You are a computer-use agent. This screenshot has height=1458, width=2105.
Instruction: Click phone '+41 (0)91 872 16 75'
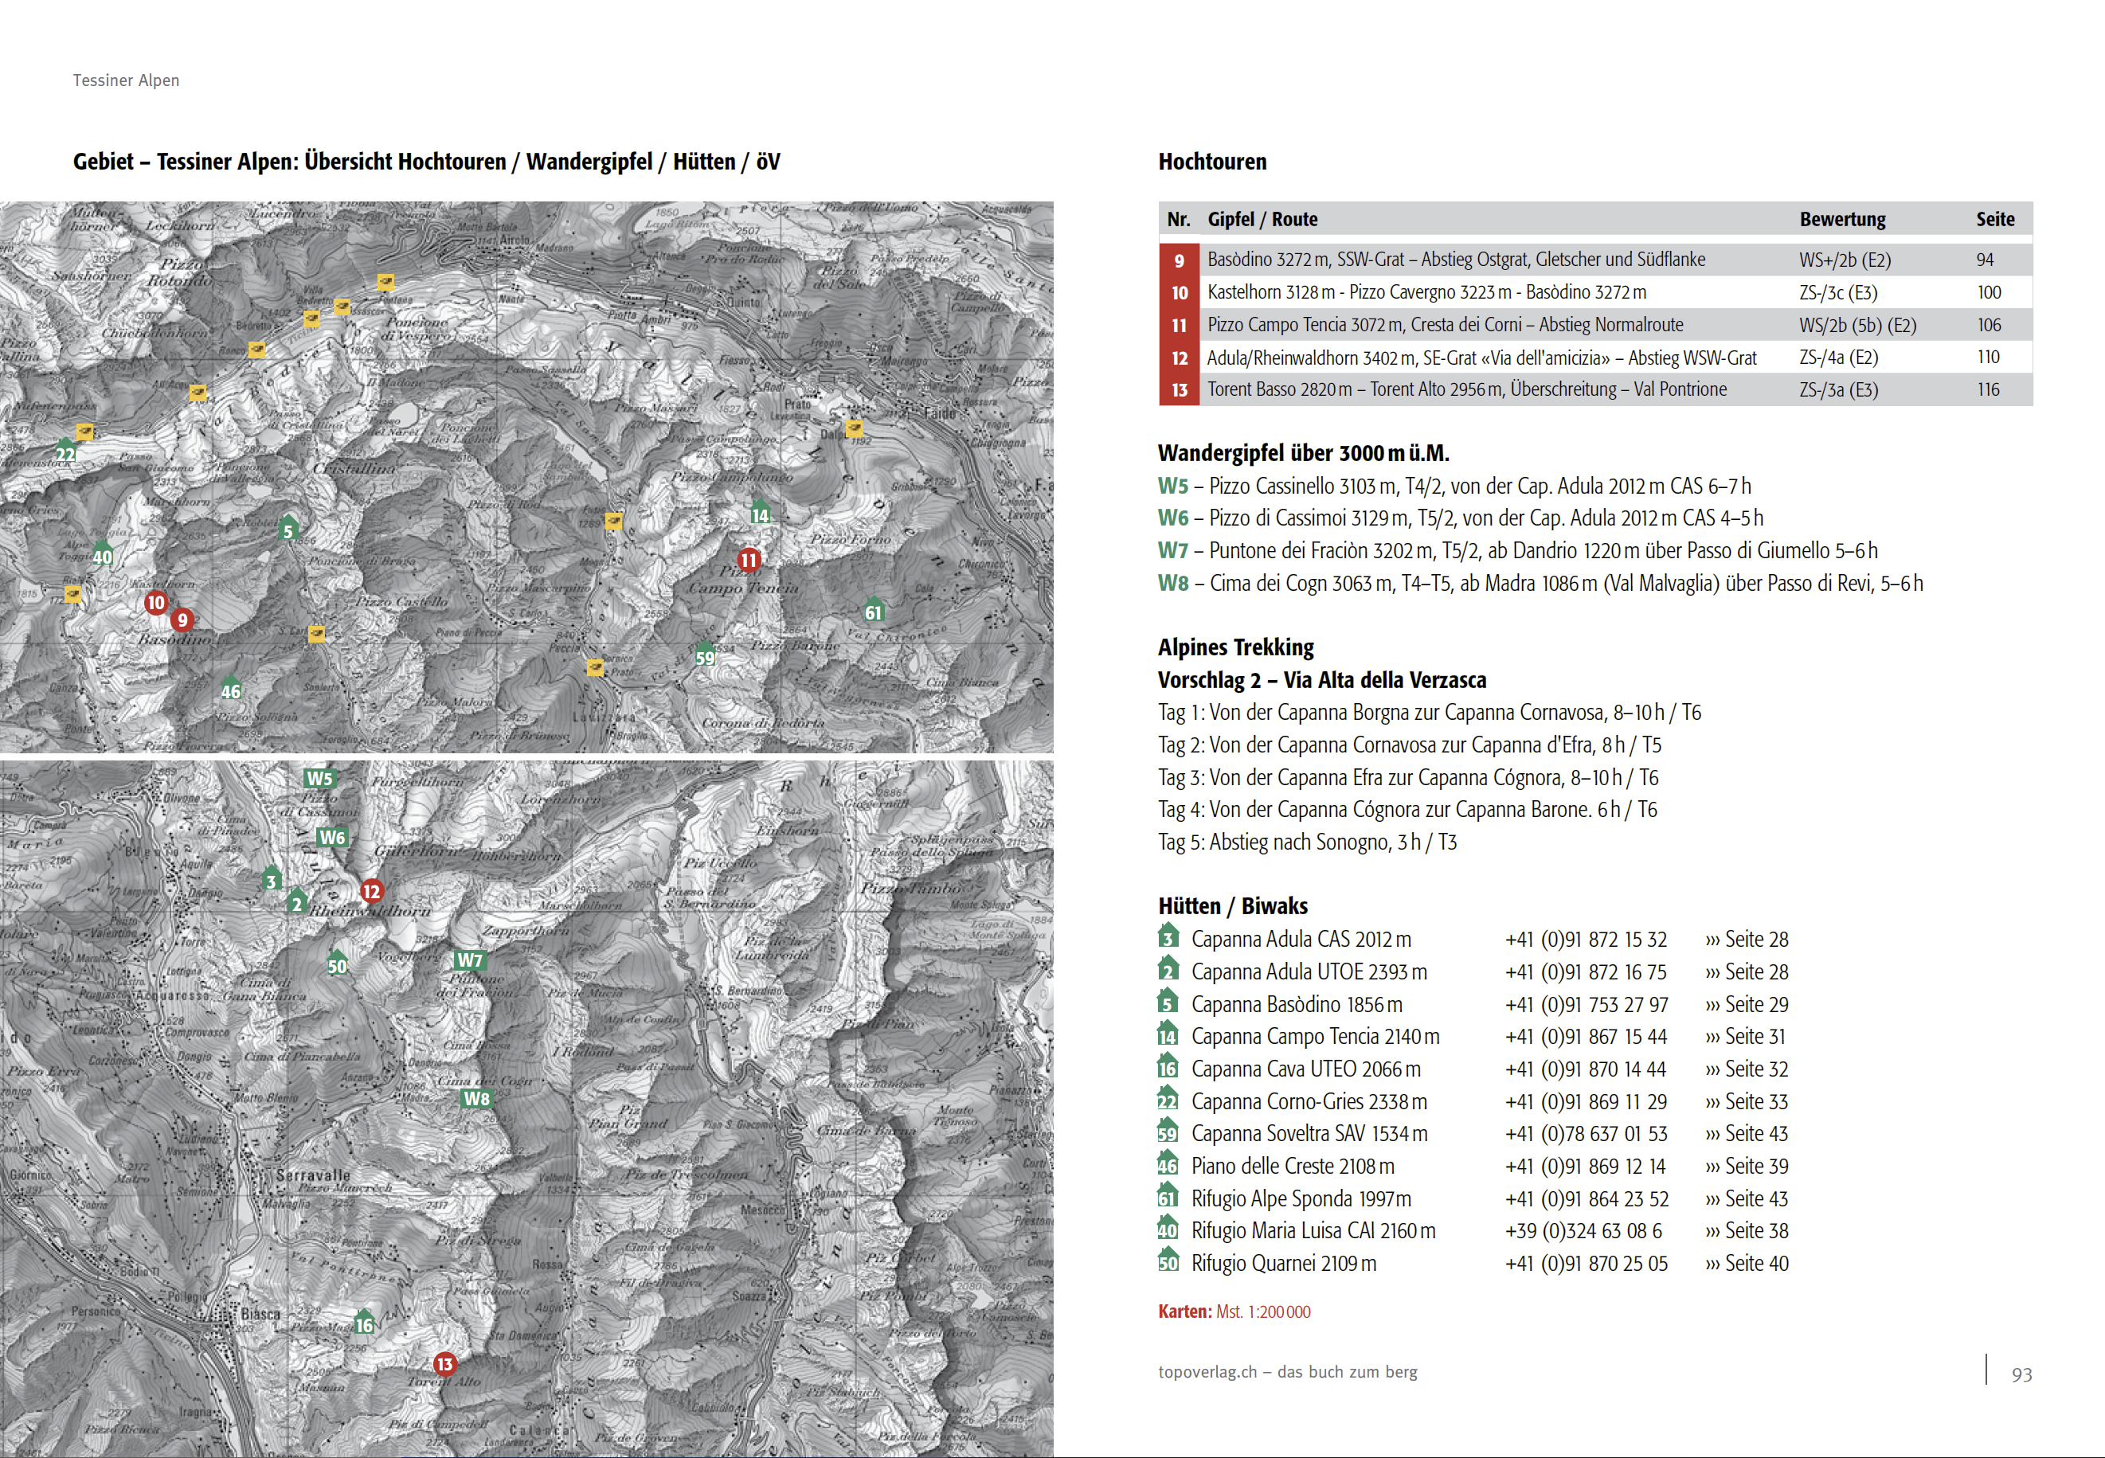point(1586,972)
